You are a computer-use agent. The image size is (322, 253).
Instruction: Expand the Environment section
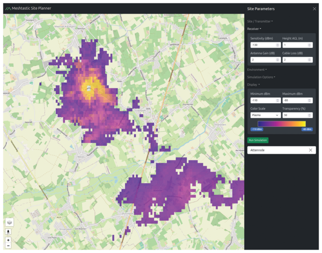point(257,69)
